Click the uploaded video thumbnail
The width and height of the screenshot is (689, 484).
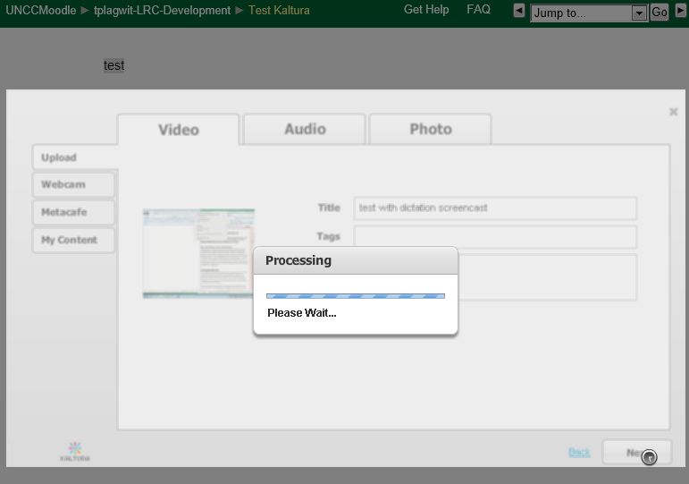tap(198, 253)
